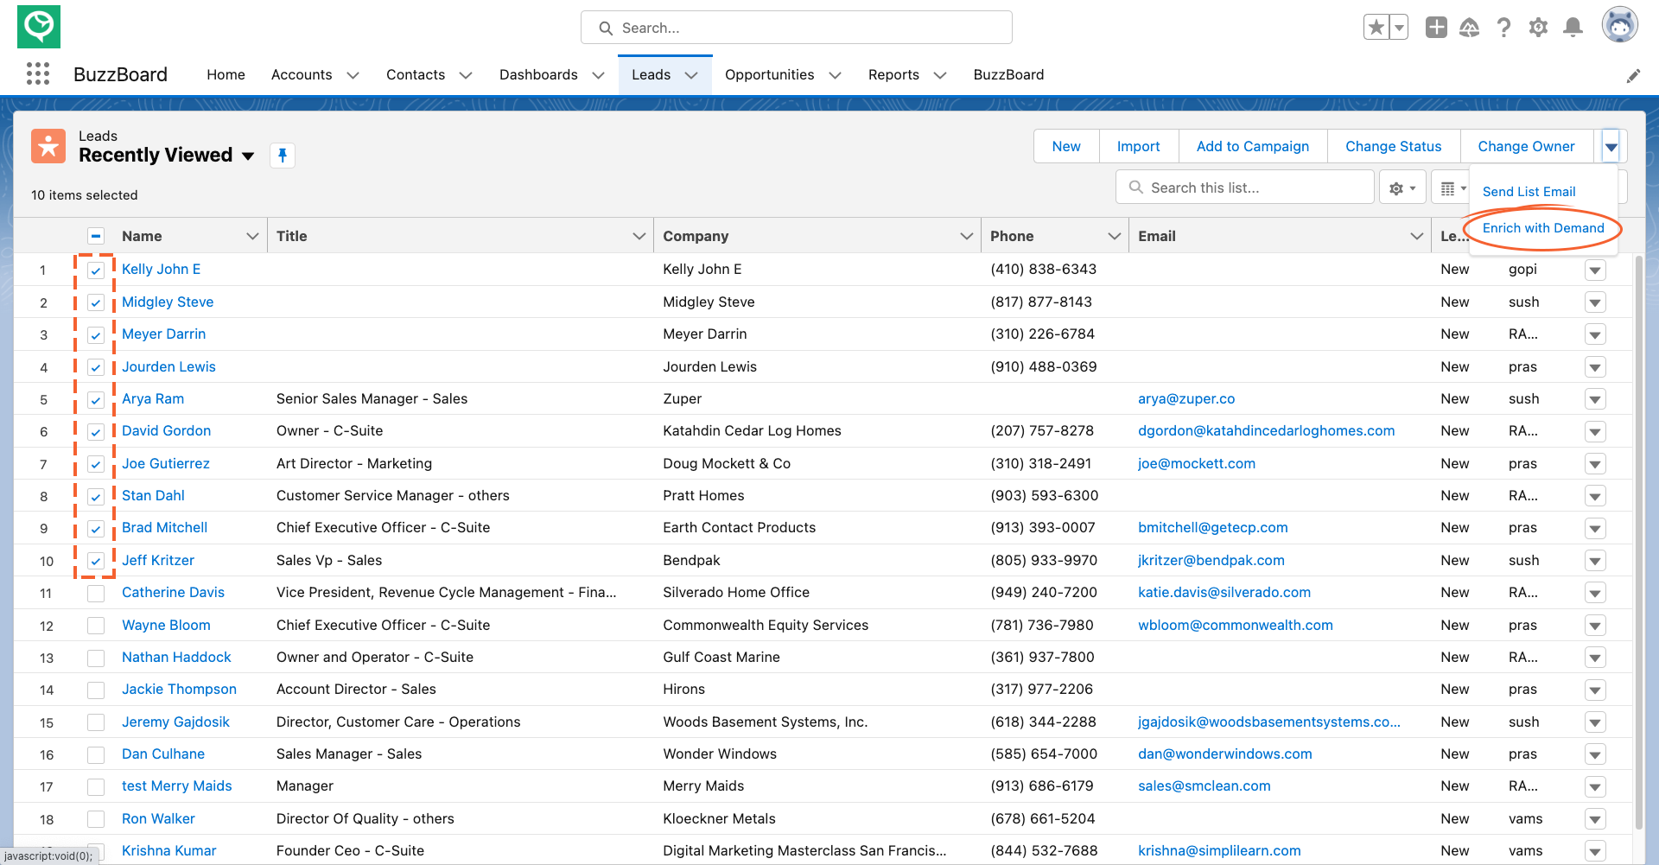Check the Jeremy Gajdosik row checkbox
Viewport: 1659px width, 865px height.
[96, 722]
